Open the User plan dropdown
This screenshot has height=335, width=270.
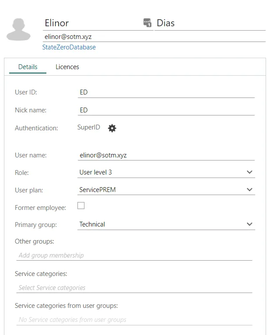tap(249, 190)
